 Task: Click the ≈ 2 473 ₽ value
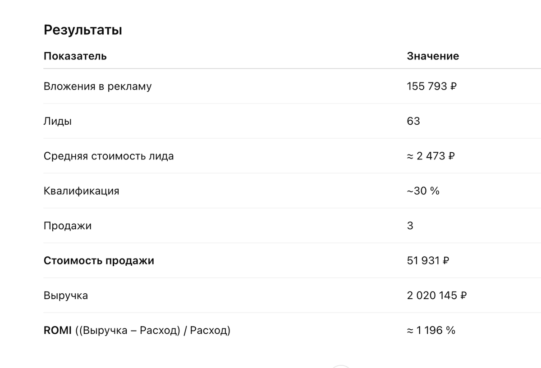(431, 156)
